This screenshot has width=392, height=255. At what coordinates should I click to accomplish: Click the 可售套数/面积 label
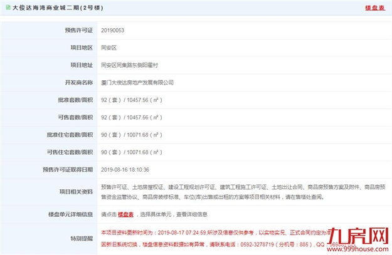coord(75,117)
